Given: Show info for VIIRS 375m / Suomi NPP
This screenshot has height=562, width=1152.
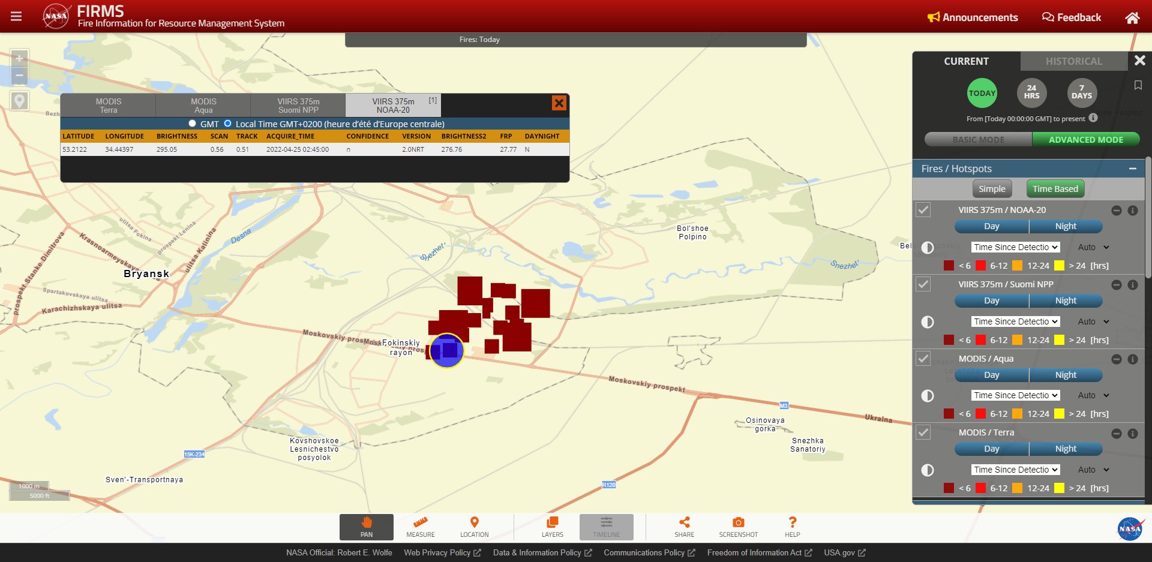Looking at the screenshot, I should point(1133,285).
